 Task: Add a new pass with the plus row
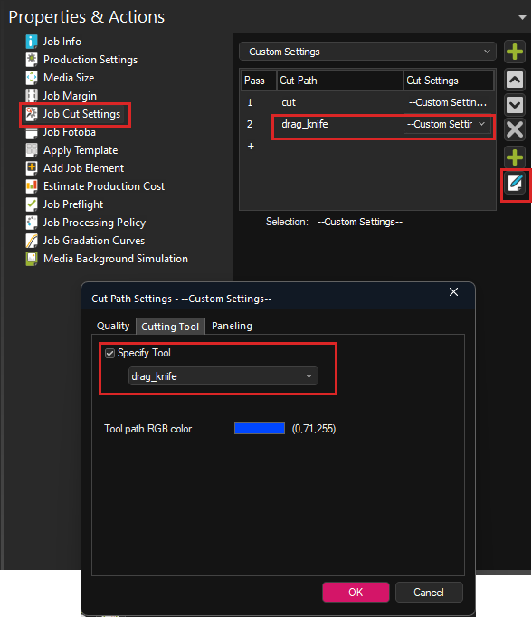[x=251, y=147]
